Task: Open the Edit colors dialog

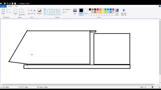Action: 117,12
